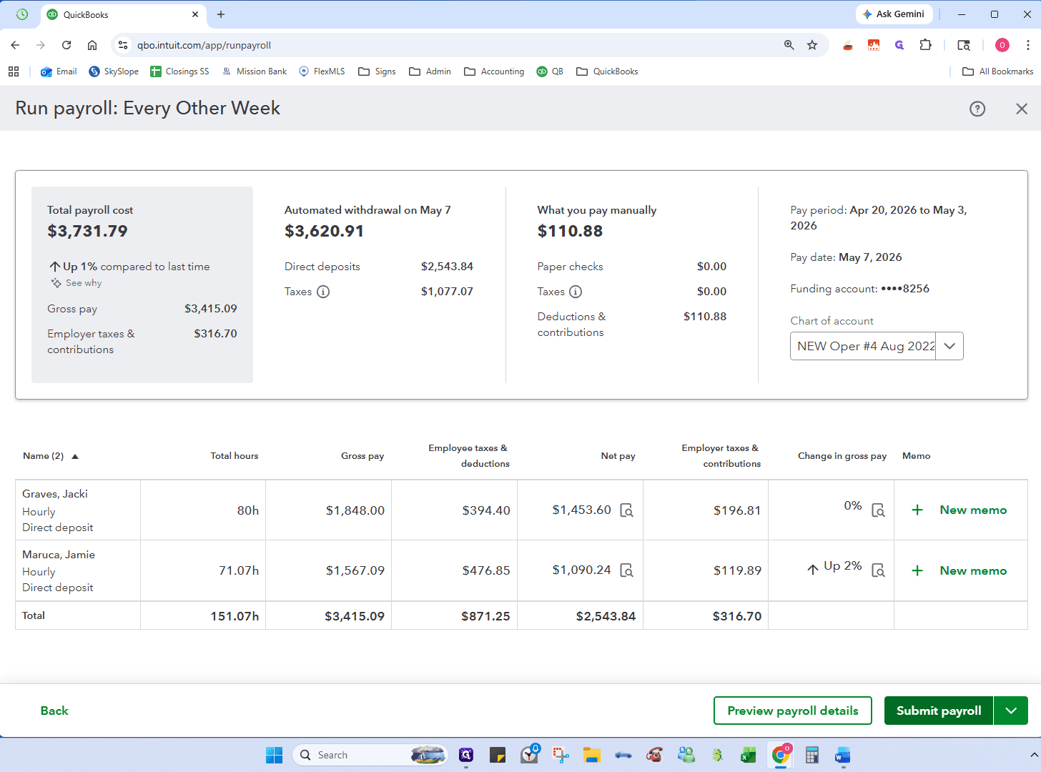The image size is (1041, 772).
Task: Add new memo for Jacki Graves
Action: click(x=959, y=510)
